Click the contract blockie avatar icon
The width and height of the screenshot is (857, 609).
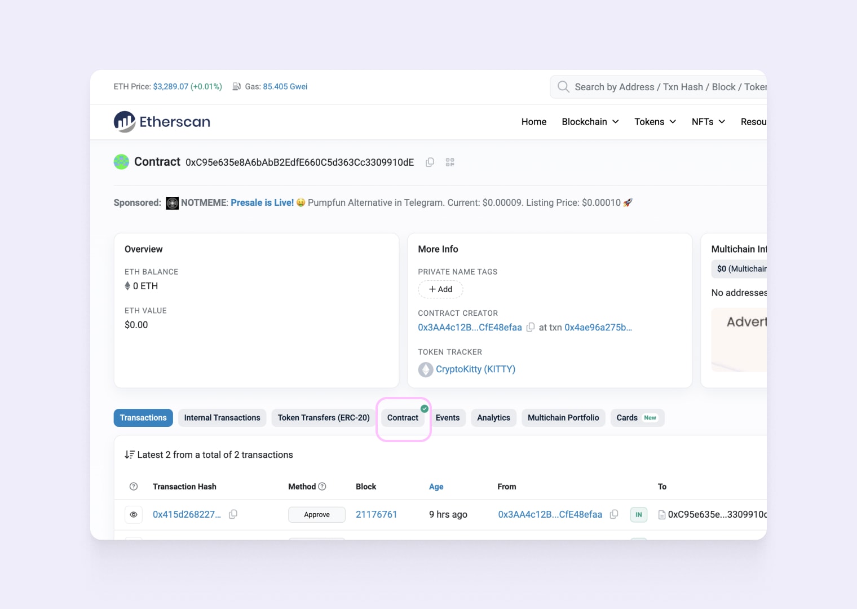(121, 162)
